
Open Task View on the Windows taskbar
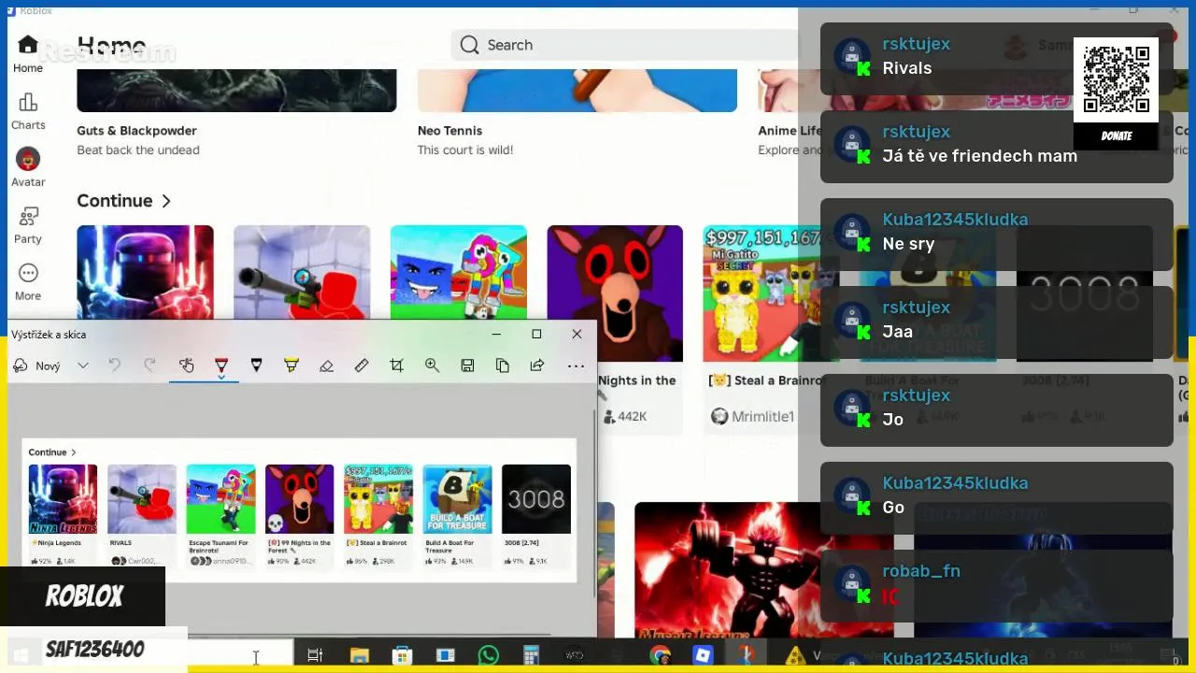click(x=315, y=655)
